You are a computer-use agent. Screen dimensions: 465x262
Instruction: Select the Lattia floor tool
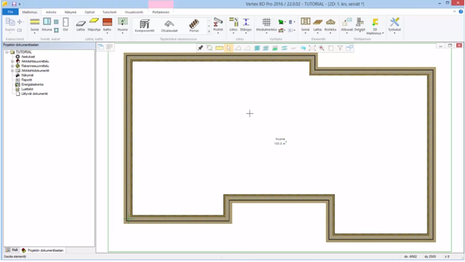[x=81, y=24]
